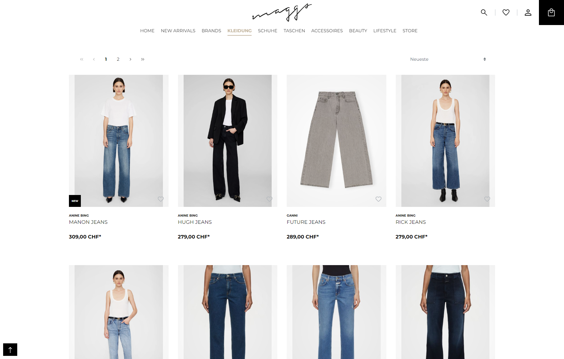
Task: Open the wishlist heart in header
Action: (506, 13)
